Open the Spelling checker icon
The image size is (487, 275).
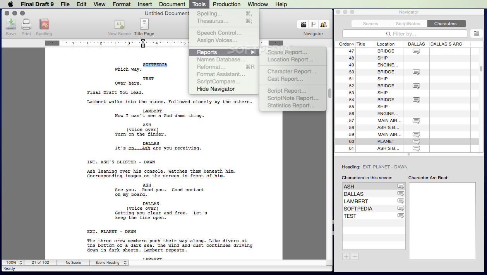(x=44, y=24)
